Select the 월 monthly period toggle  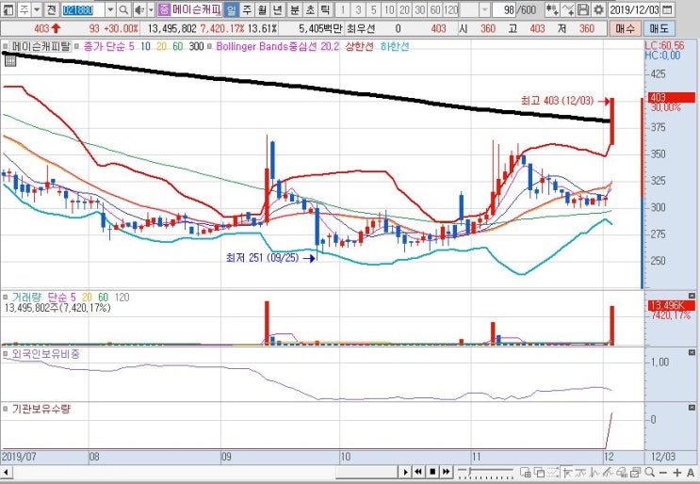pos(262,9)
